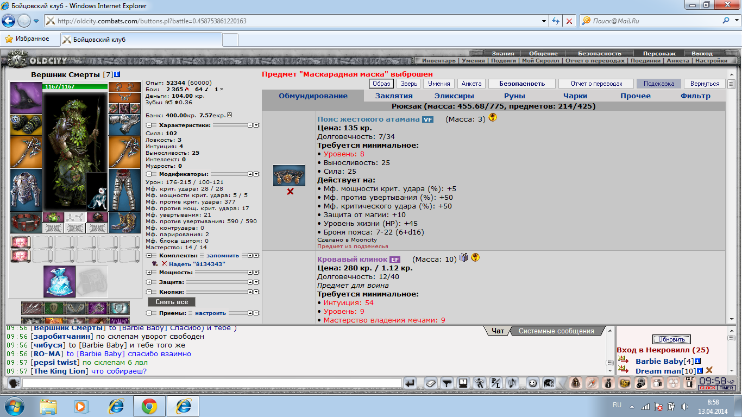Click the pet cat portrait thumbnail
742x417 pixels.
pyautogui.click(x=97, y=191)
